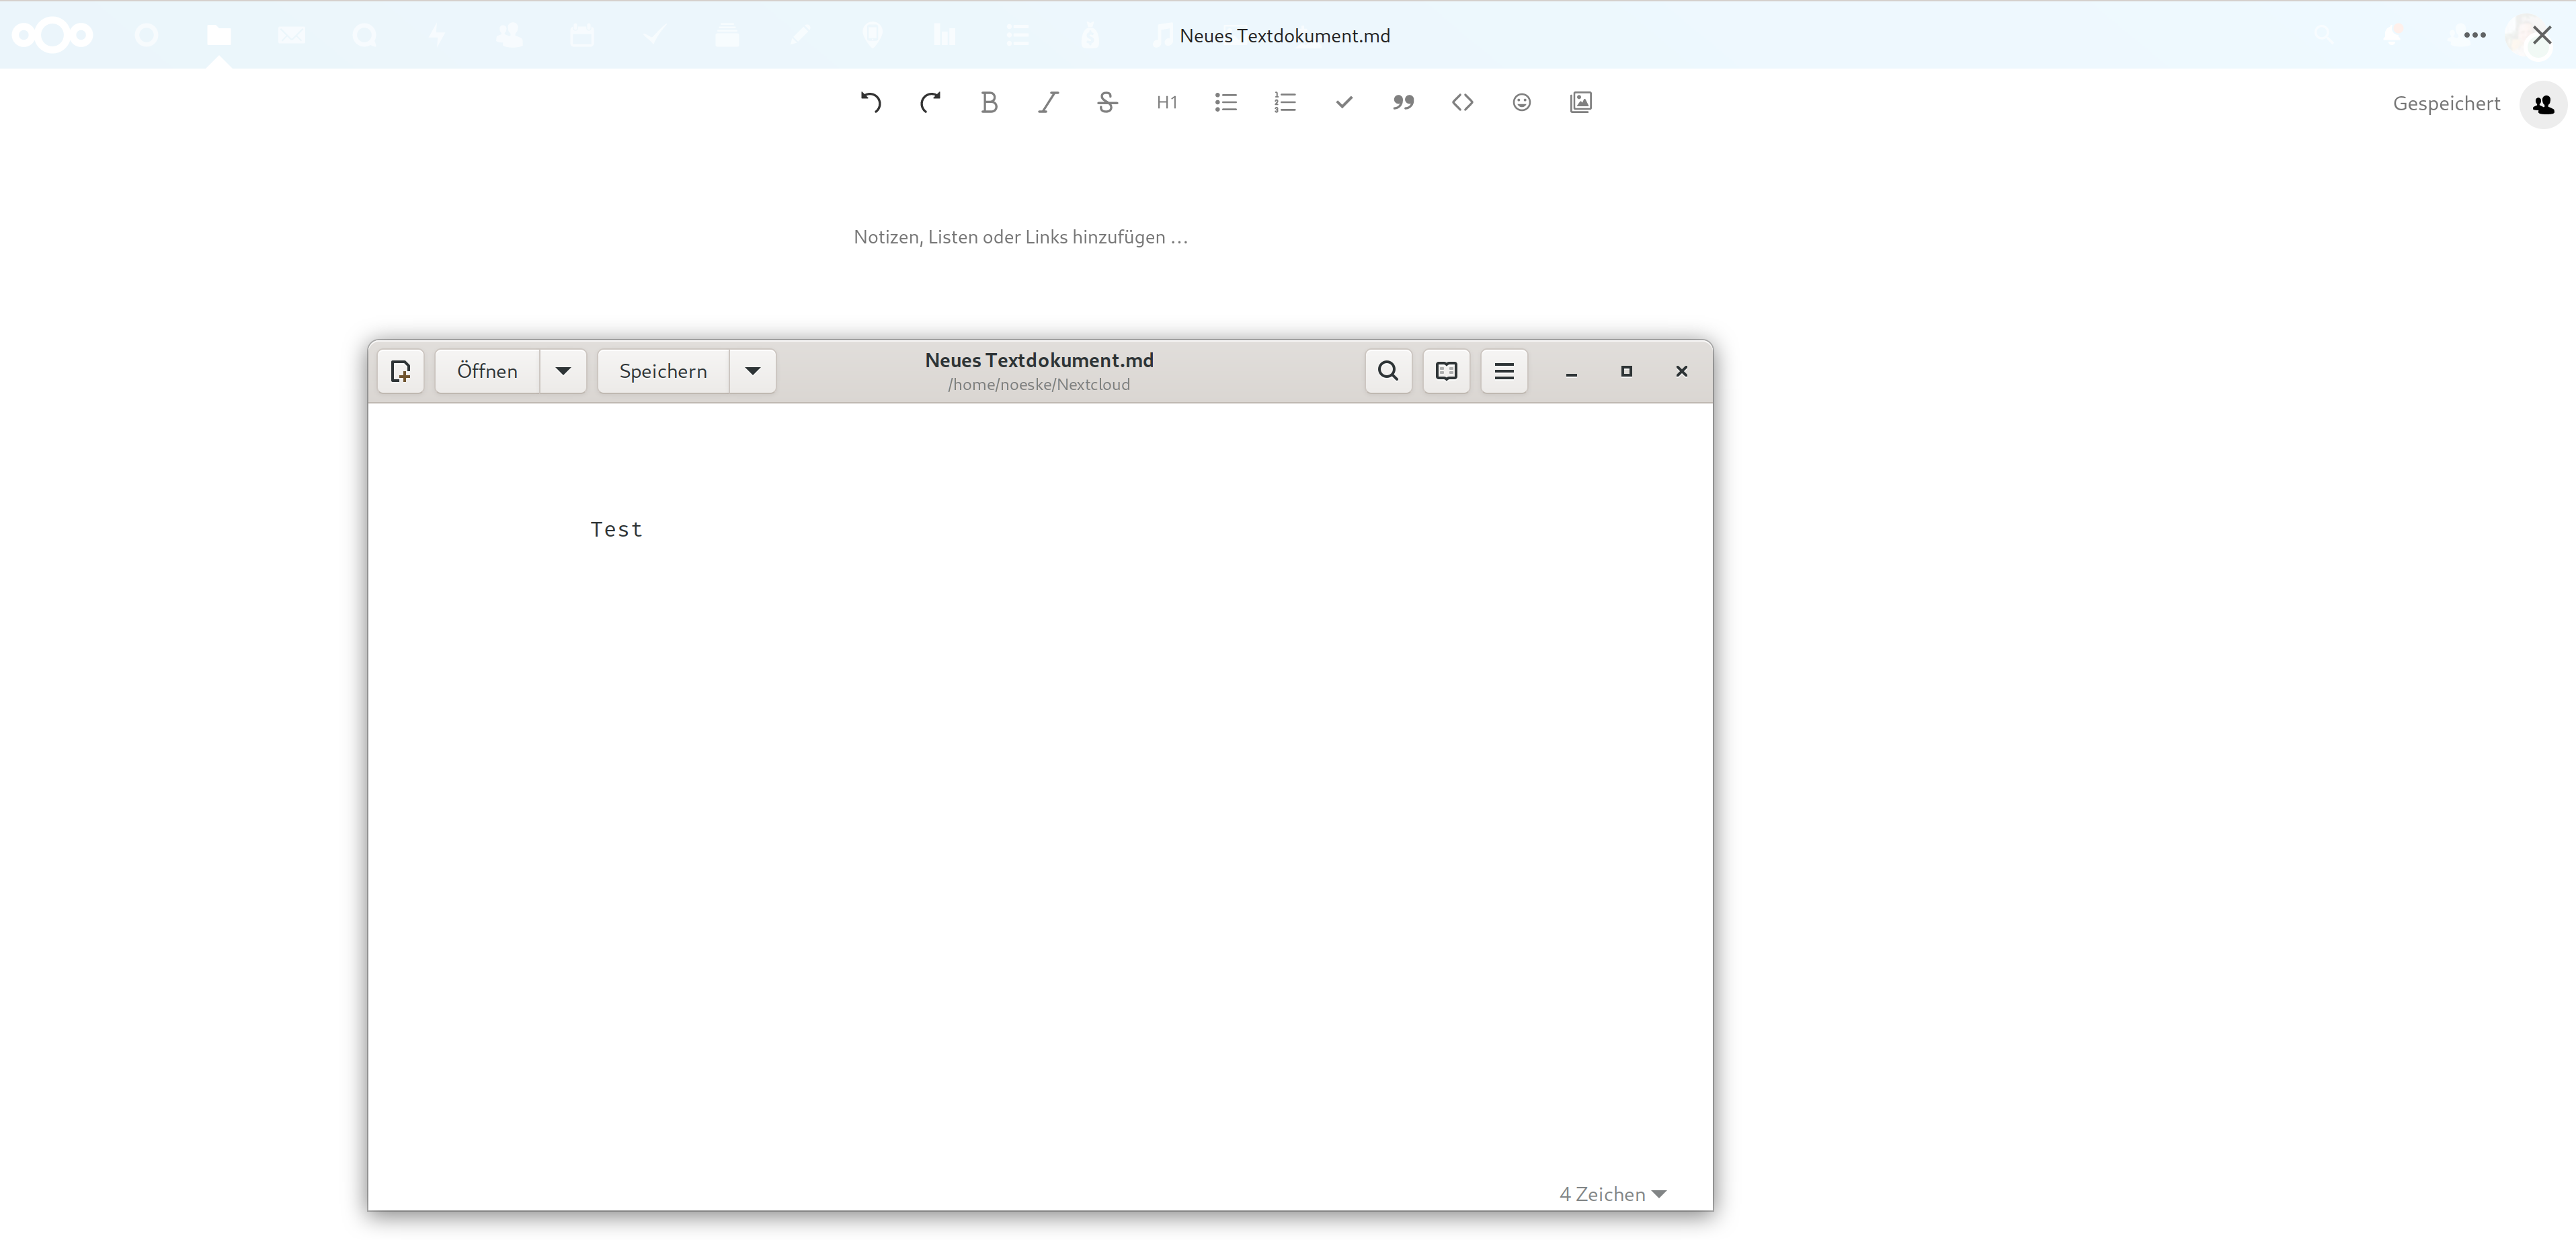Expand the 4 Zeichen statistics dropdown

tap(1612, 1194)
